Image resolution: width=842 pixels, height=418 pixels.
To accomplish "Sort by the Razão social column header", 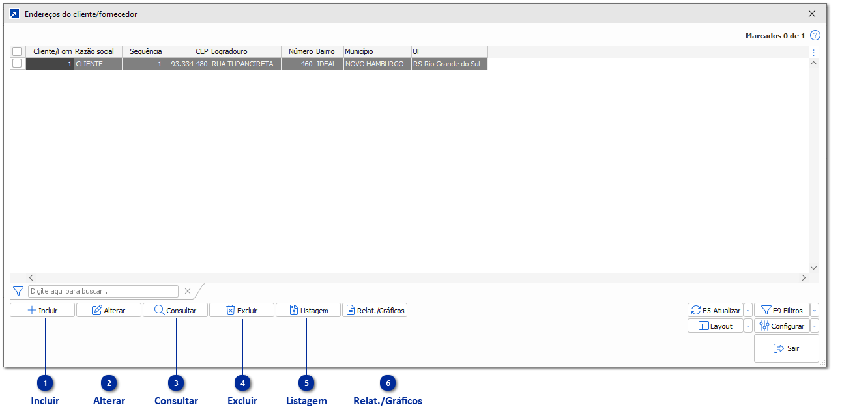I will click(98, 51).
